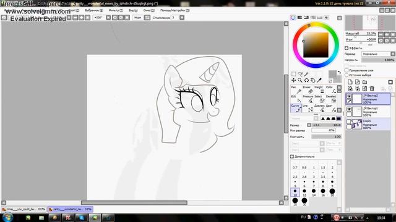Choose brush size 5 preset

tap(295, 184)
